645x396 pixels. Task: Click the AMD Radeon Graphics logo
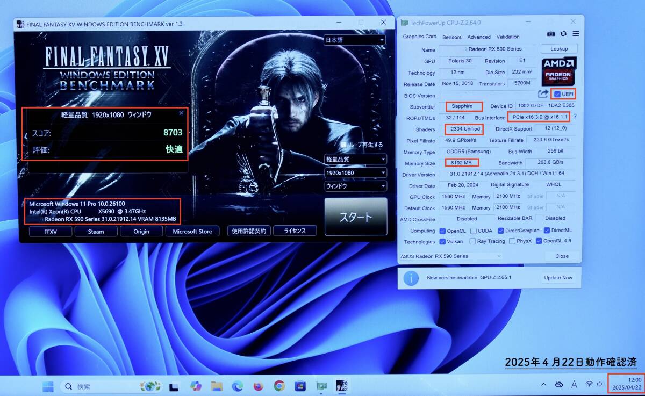[559, 70]
